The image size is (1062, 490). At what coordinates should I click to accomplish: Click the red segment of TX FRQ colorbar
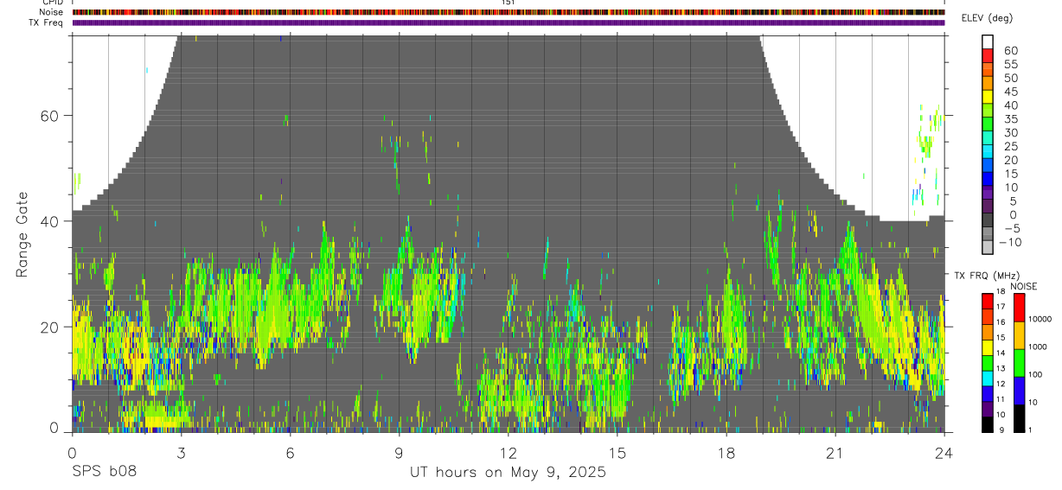(x=988, y=301)
